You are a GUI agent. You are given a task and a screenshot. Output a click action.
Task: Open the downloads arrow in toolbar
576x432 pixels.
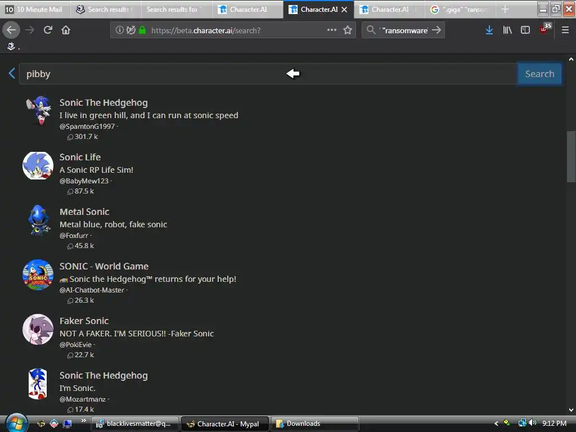(489, 30)
